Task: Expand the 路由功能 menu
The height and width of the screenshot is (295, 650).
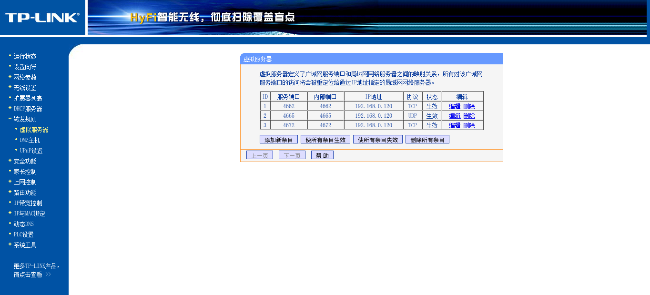Action: [25, 193]
